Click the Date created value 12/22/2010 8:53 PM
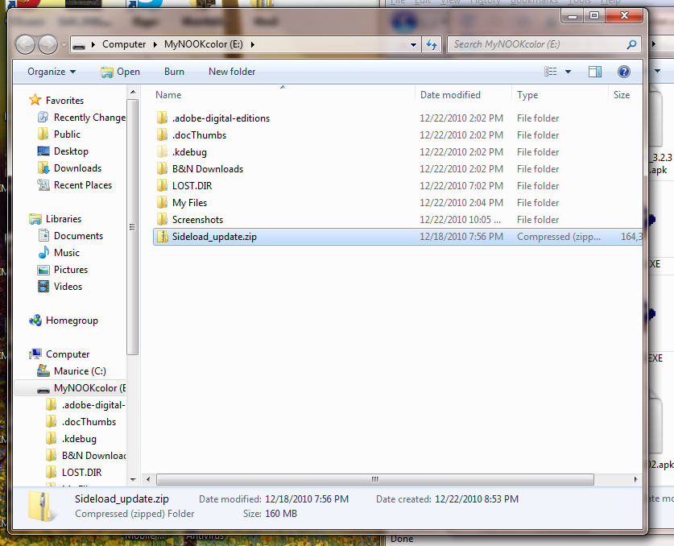This screenshot has height=546, width=674. [477, 499]
